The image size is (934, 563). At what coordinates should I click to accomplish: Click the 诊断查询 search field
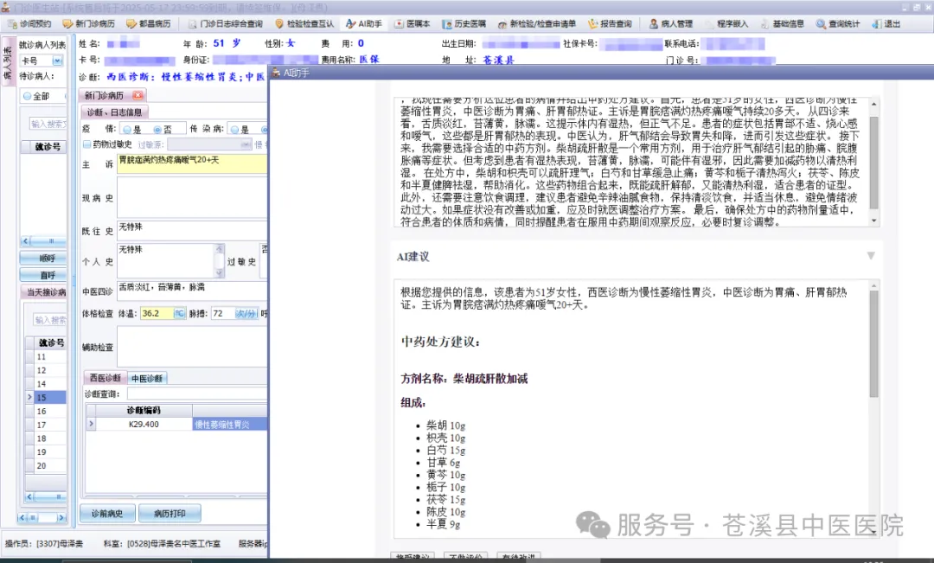pos(196,393)
